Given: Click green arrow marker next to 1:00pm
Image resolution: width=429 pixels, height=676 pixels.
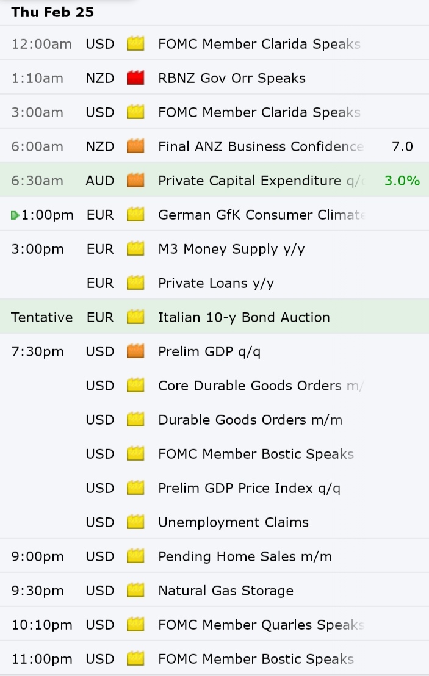Looking at the screenshot, I should [15, 215].
